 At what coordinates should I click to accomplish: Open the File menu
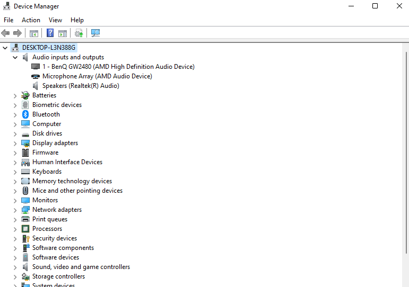8,20
